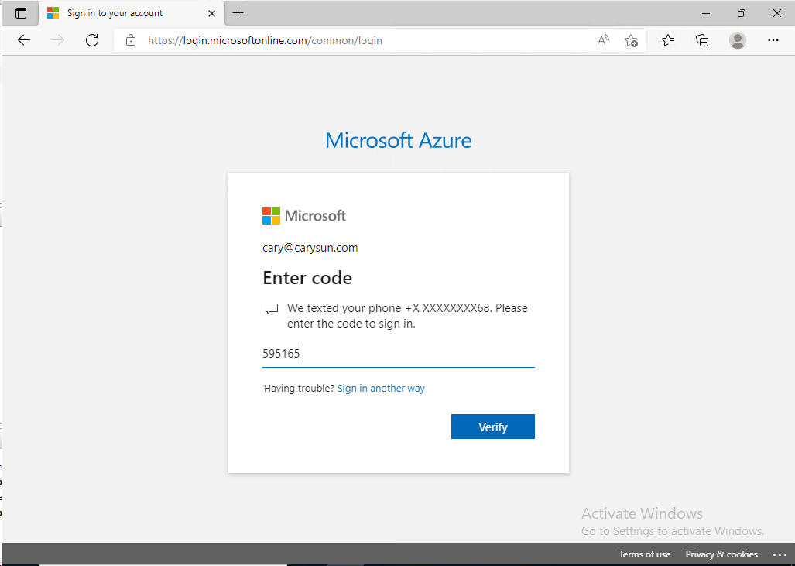Click the verification code input field
This screenshot has height=566, width=795.
[399, 354]
